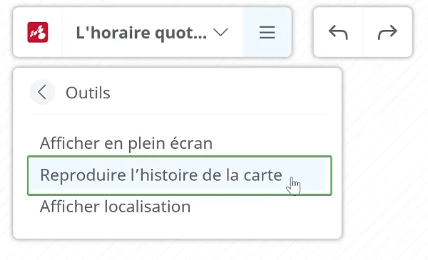Undo the last action with left arrow
The width and height of the screenshot is (428, 260).
tap(338, 32)
